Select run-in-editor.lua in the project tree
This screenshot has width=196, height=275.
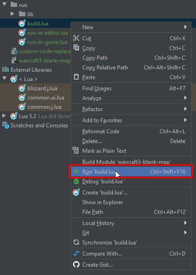click(48, 33)
